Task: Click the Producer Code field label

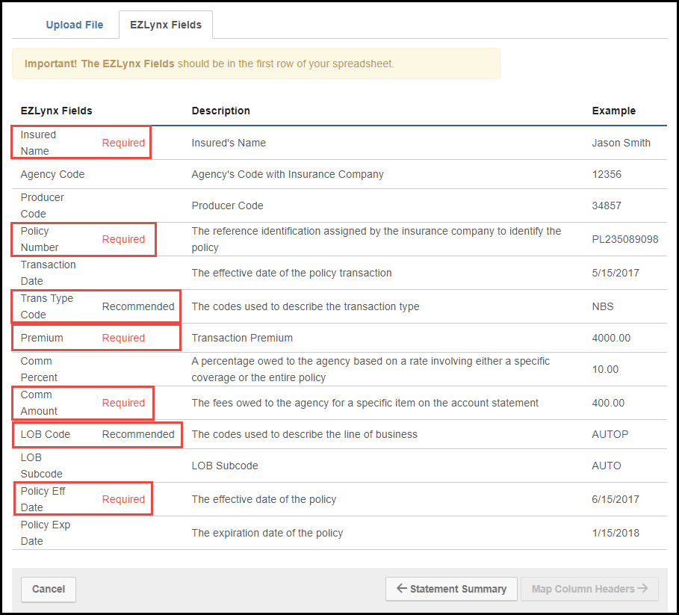Action: pos(42,205)
